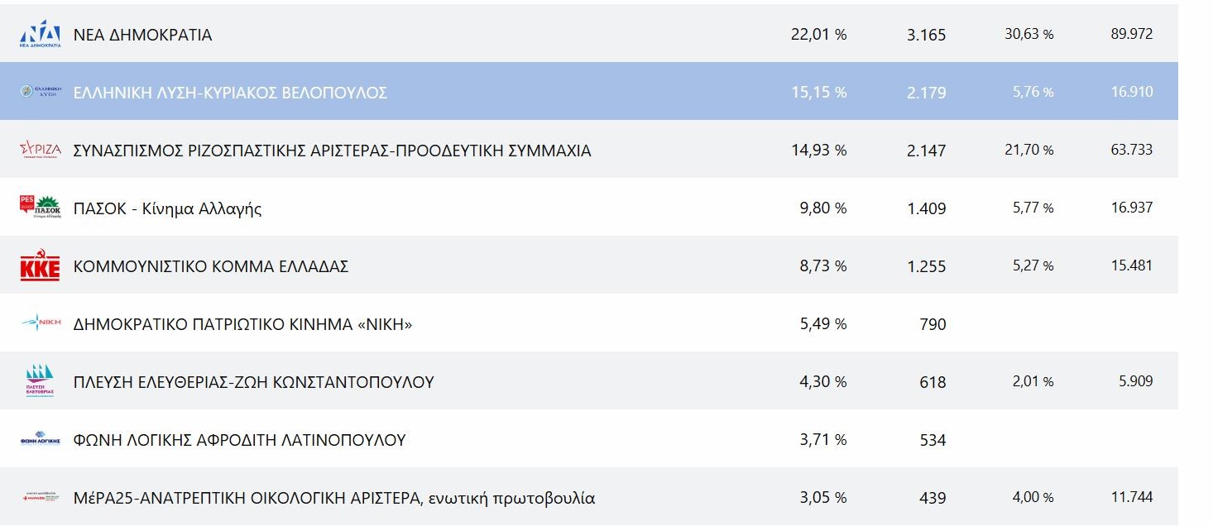The image size is (1213, 526).
Task: Click ΦΩΝΗ ΛΟΓΙΚΗΣ ΑΦΡΟΔΙΤΗ ΛΑΤΙΝΟΠΟΥΛΟΥ name
Action: [239, 440]
